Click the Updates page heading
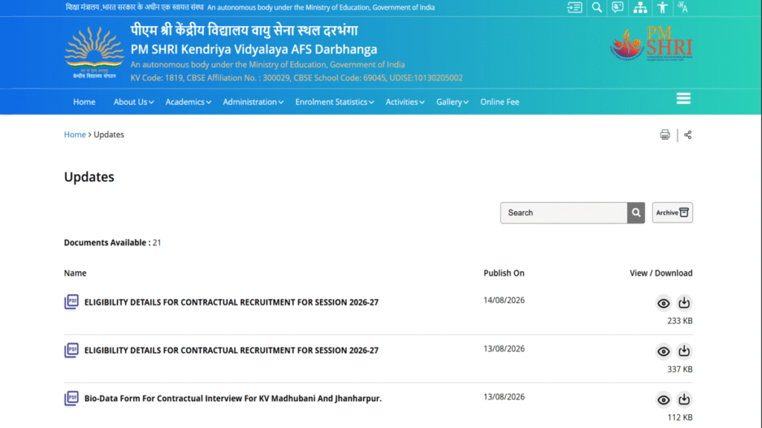 (x=89, y=177)
